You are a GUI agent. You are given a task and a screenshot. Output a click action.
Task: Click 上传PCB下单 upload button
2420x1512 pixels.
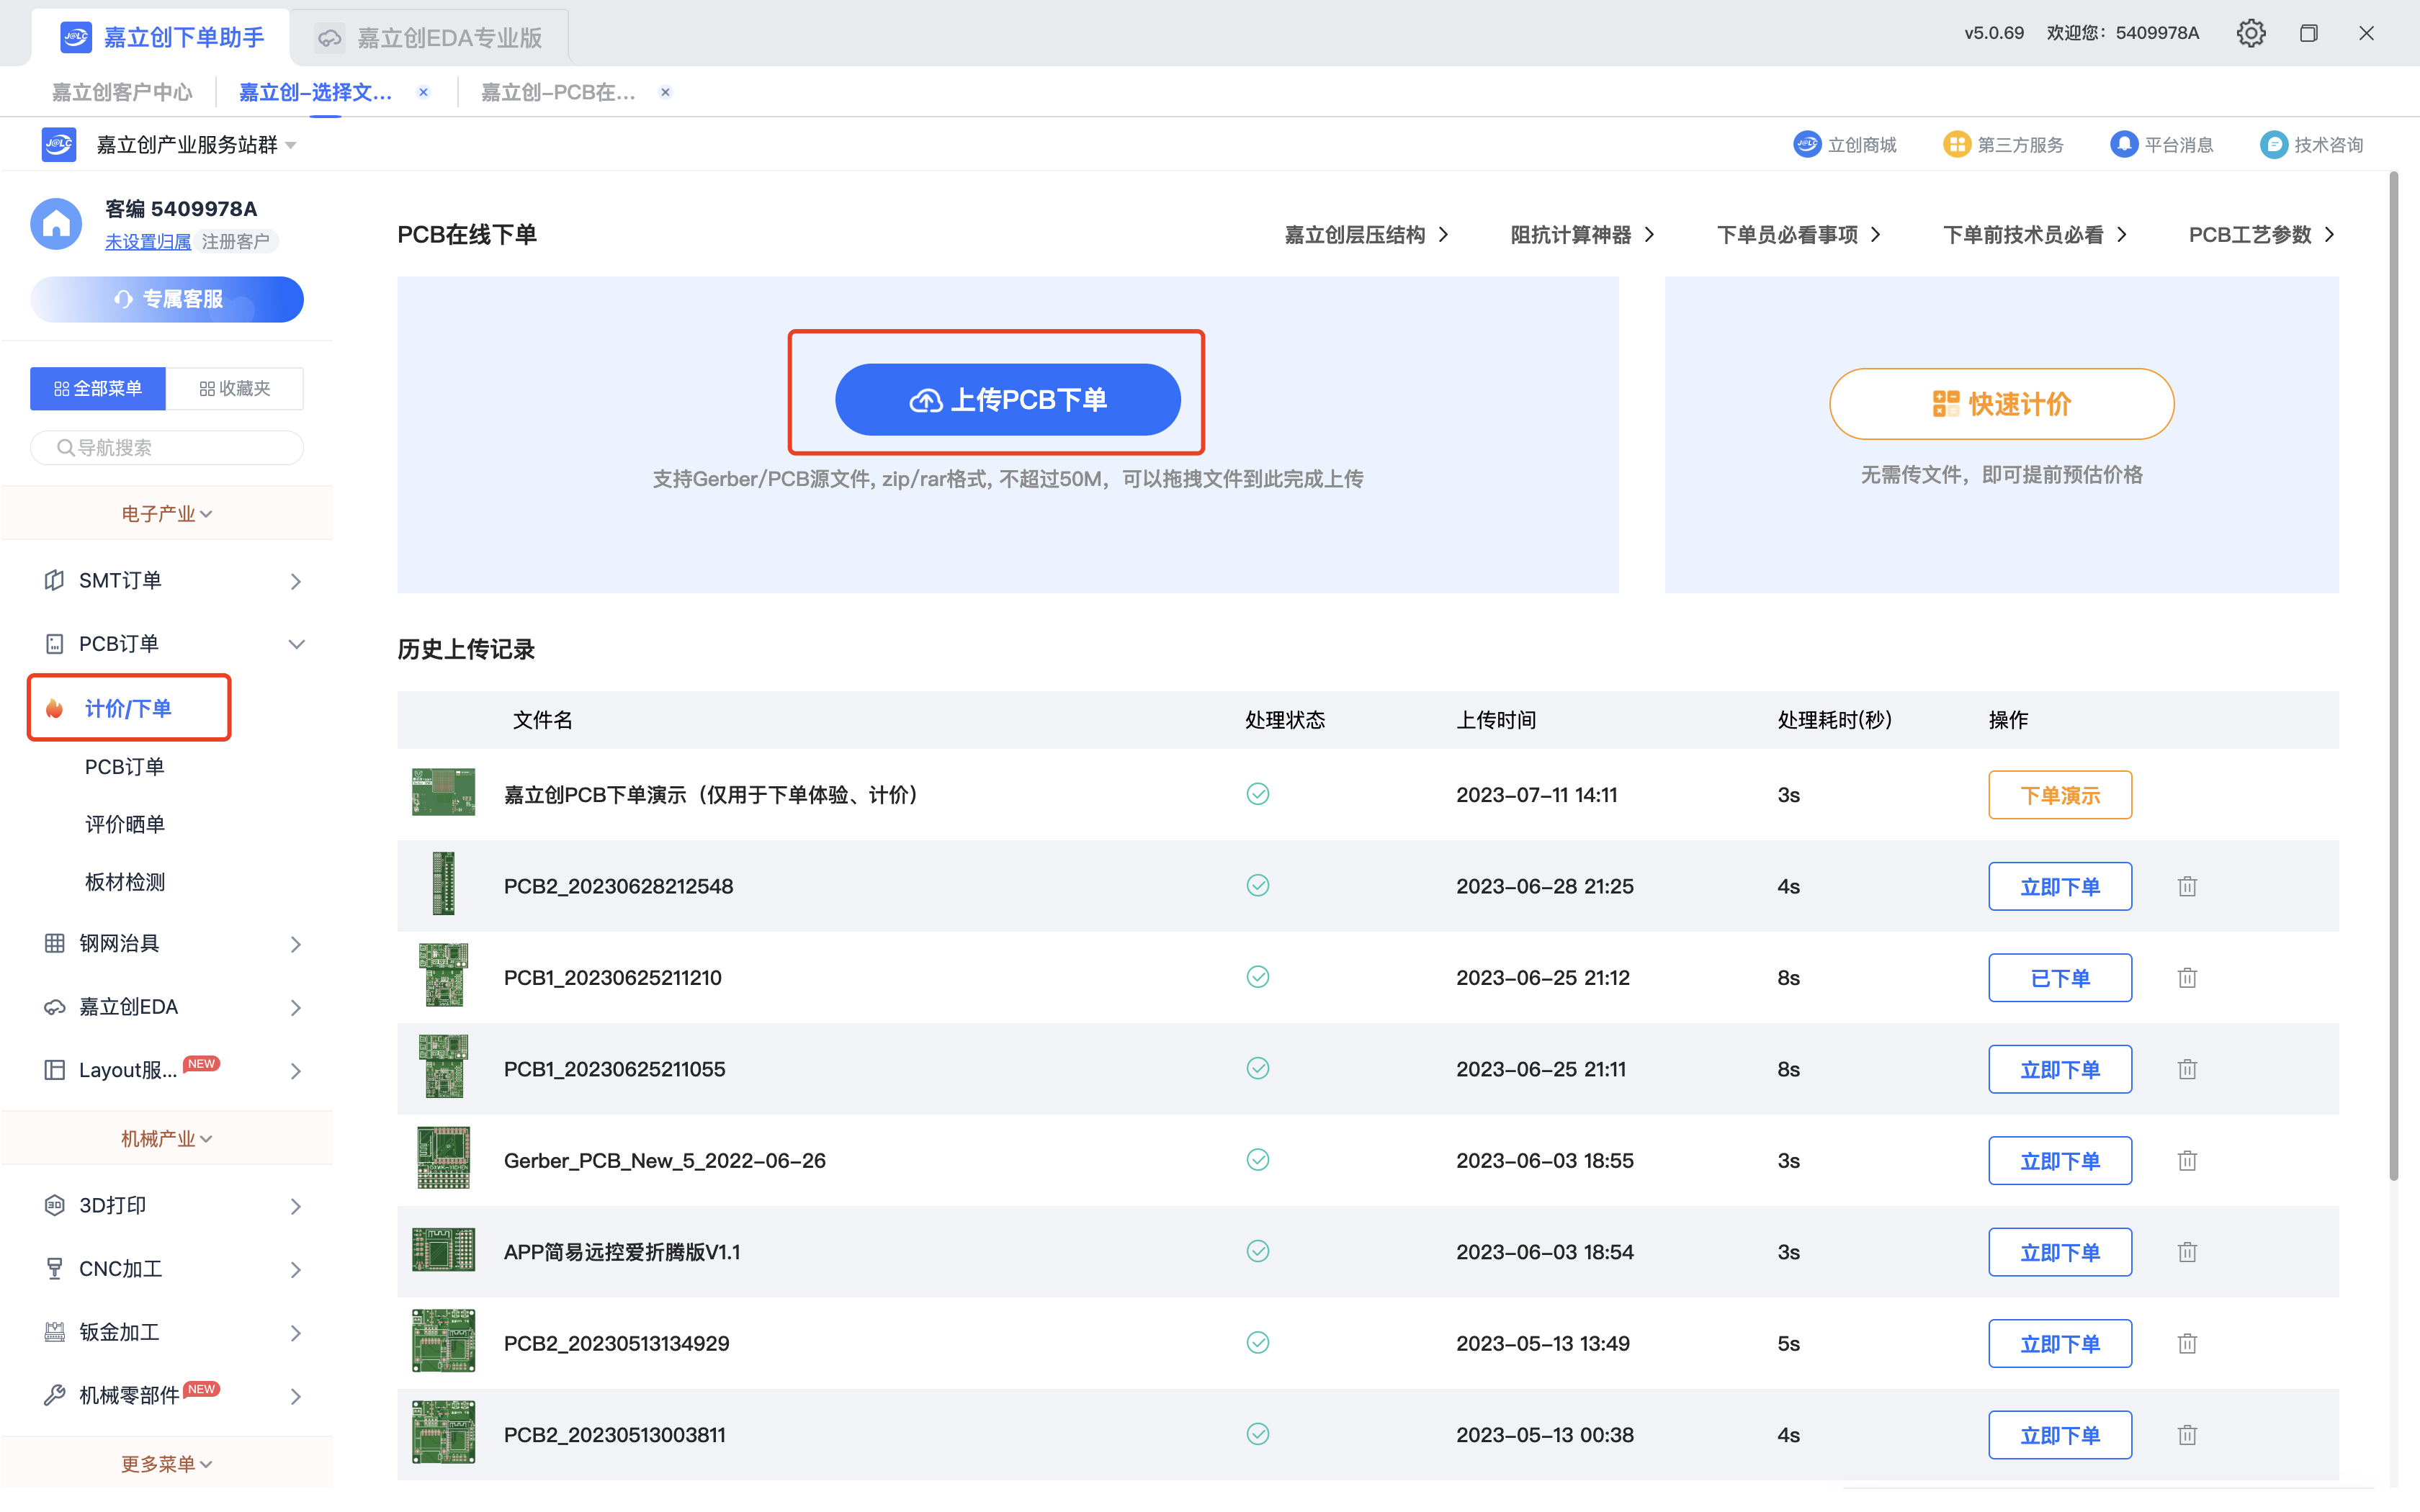tap(1007, 399)
